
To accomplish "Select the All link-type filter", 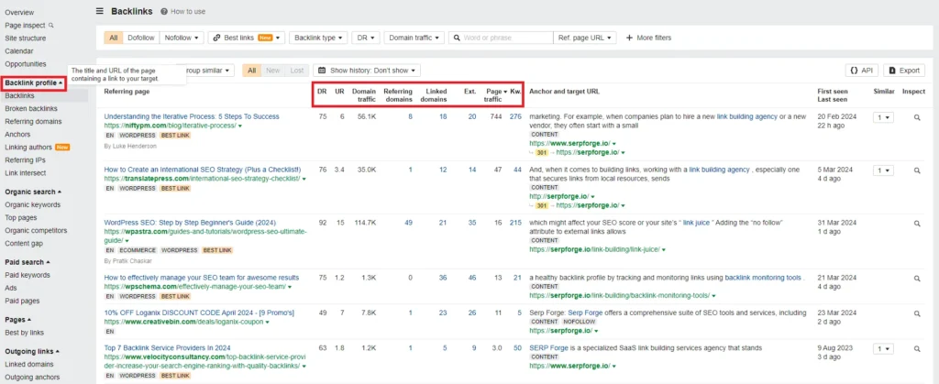I will point(113,38).
